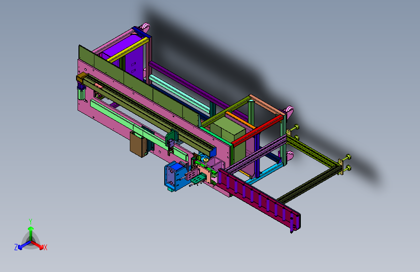Click the blue Z axis arrow of the triad
The height and width of the screenshot is (272, 420).
[24, 245]
